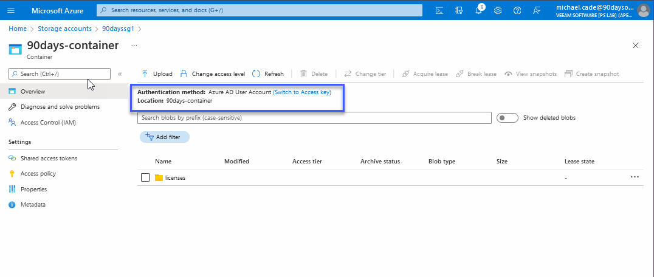654x277 pixels.
Task: Open more options ellipsis for licenses row
Action: [x=635, y=177]
